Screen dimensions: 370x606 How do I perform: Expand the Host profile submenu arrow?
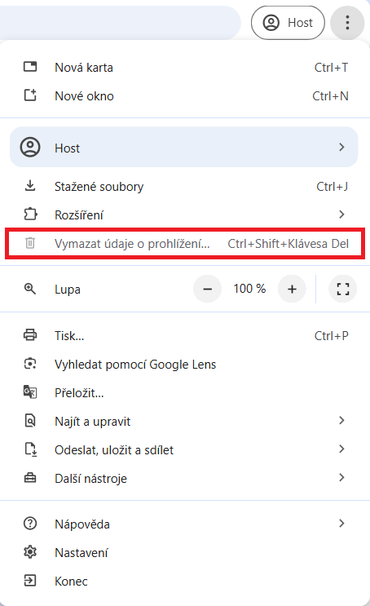tap(341, 148)
